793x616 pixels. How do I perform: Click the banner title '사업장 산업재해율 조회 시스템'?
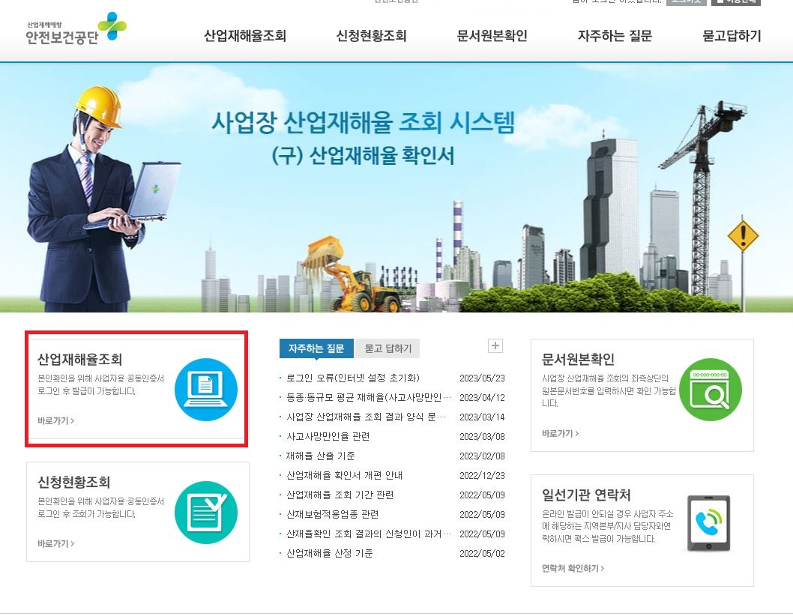[x=363, y=122]
